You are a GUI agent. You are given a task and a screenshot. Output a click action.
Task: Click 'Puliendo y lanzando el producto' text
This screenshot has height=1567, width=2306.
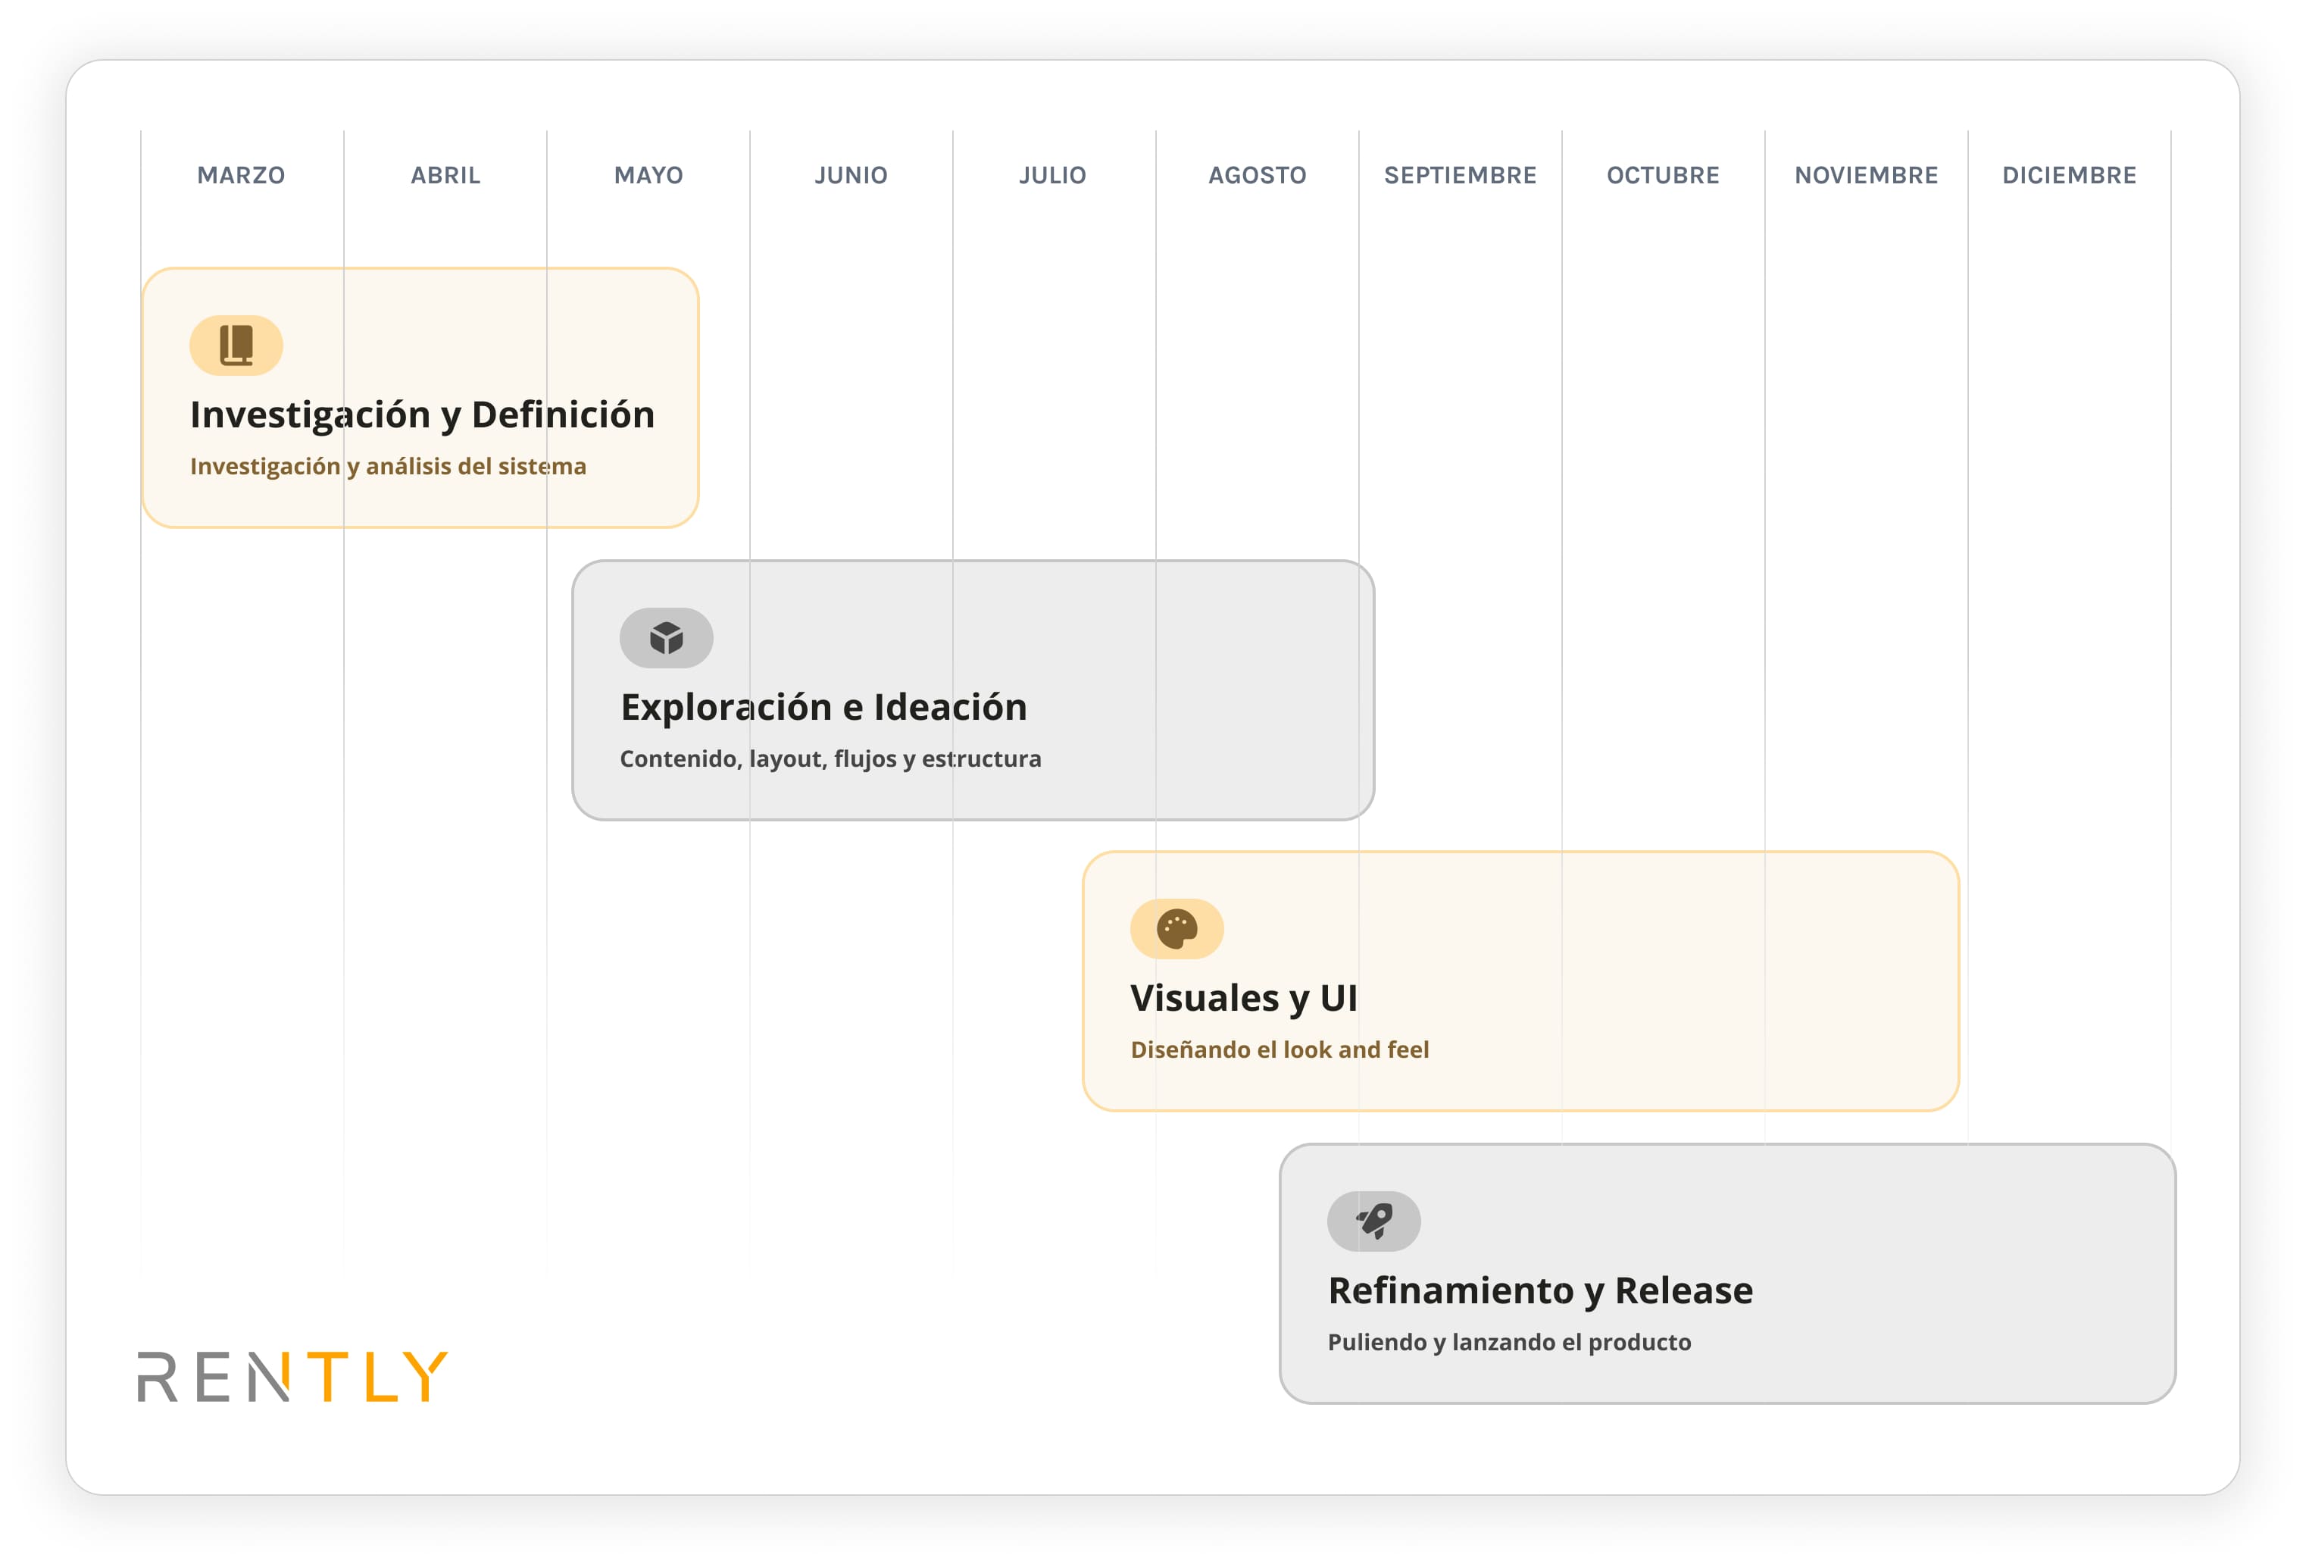pos(1509,1343)
